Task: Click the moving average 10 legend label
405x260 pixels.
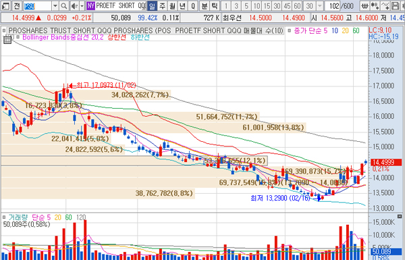Action: (x=335, y=31)
